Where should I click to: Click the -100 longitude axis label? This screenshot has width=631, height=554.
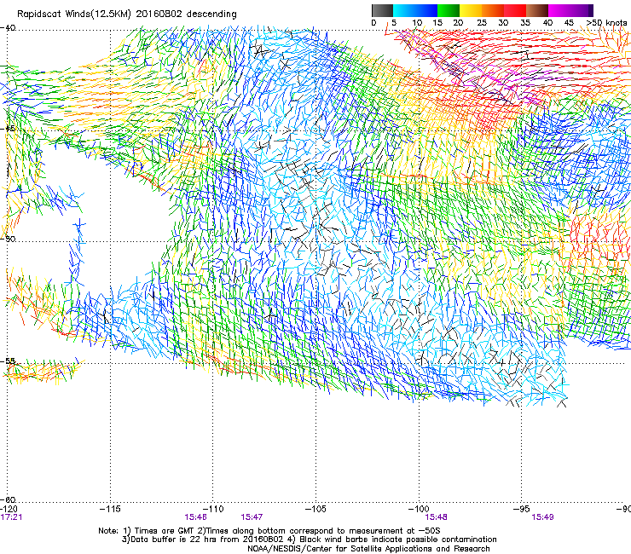(x=419, y=509)
